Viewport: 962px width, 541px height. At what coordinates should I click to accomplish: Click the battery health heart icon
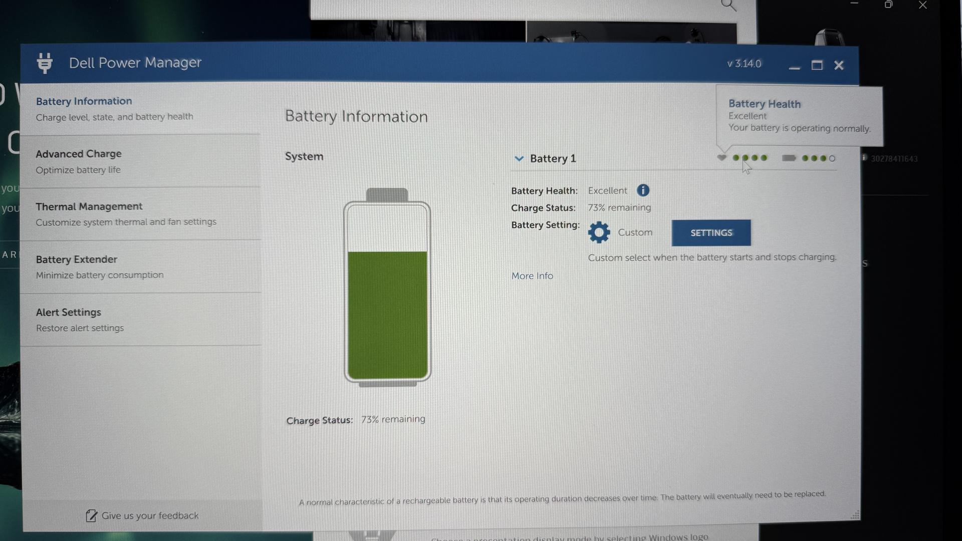[x=722, y=158]
